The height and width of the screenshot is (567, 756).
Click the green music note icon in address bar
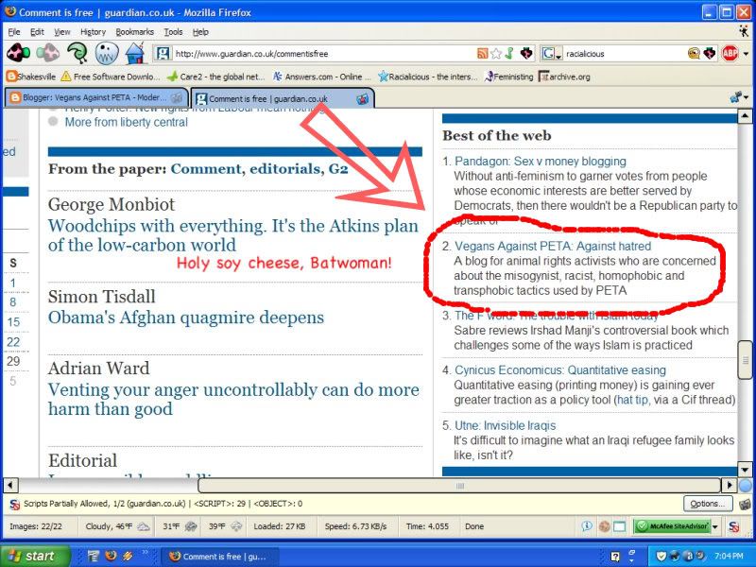[x=509, y=53]
